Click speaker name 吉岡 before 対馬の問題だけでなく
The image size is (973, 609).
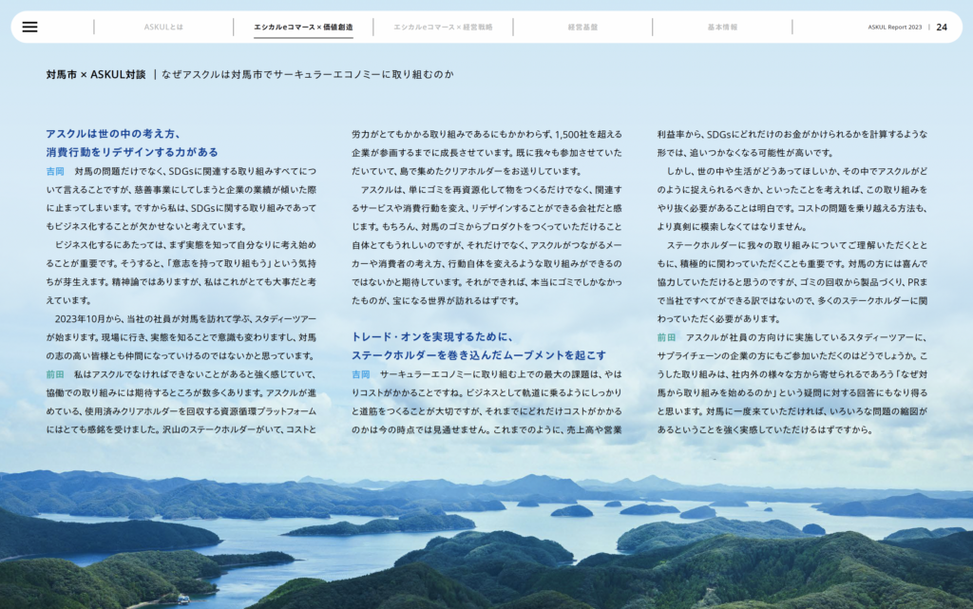55,171
